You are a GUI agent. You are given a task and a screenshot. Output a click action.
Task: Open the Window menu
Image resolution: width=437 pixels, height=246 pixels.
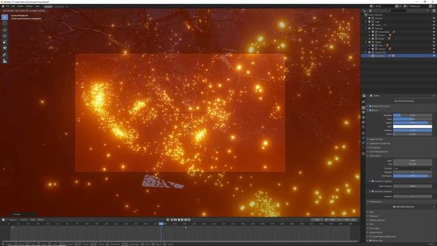click(29, 6)
